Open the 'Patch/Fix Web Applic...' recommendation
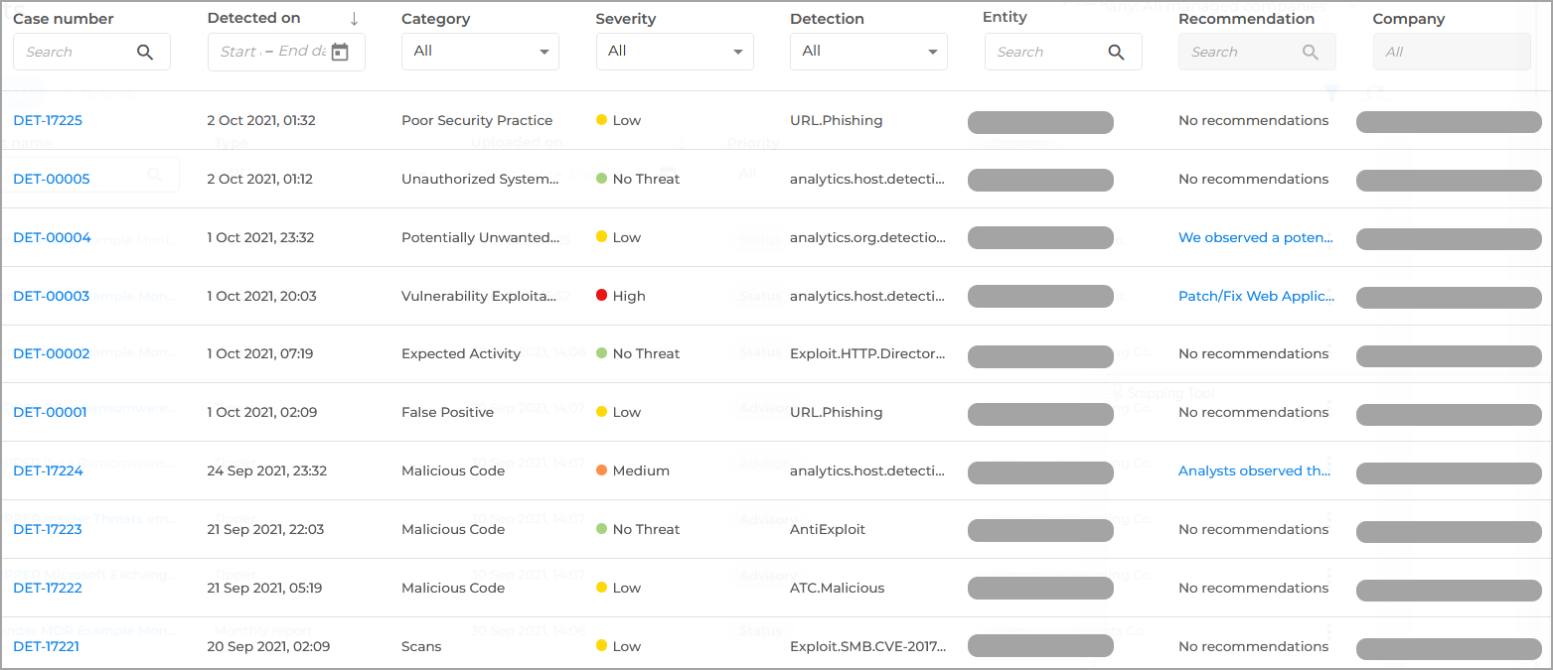This screenshot has height=670, width=1553. click(x=1256, y=296)
